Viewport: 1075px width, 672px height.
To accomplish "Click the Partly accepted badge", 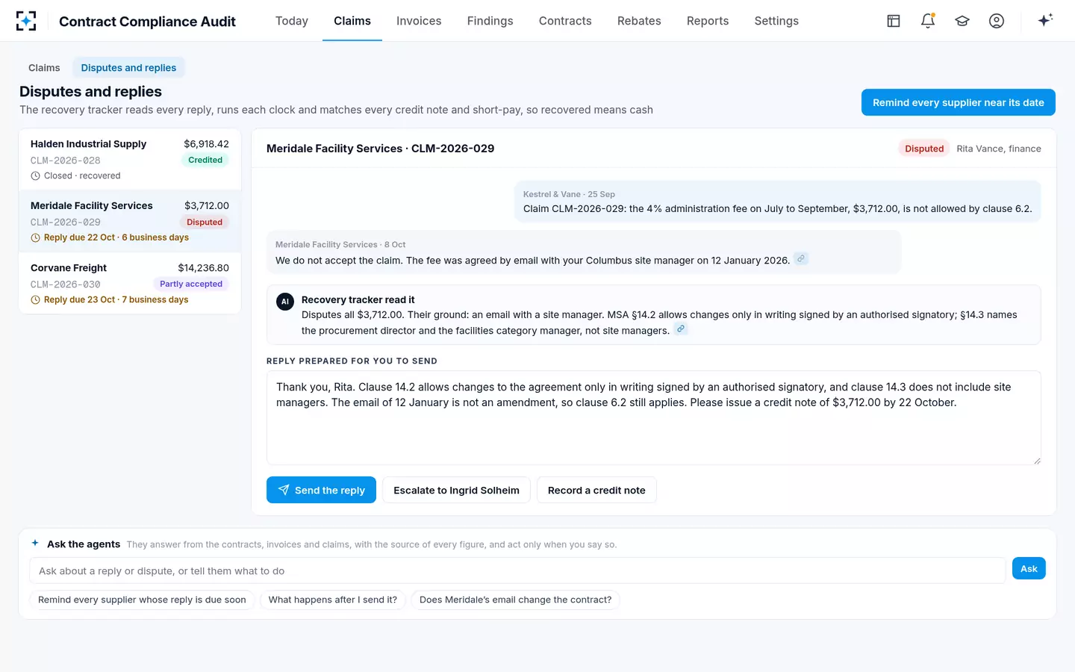I will pos(191,284).
